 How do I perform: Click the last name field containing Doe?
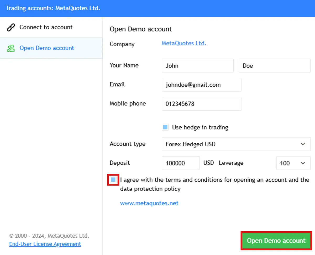coord(275,66)
